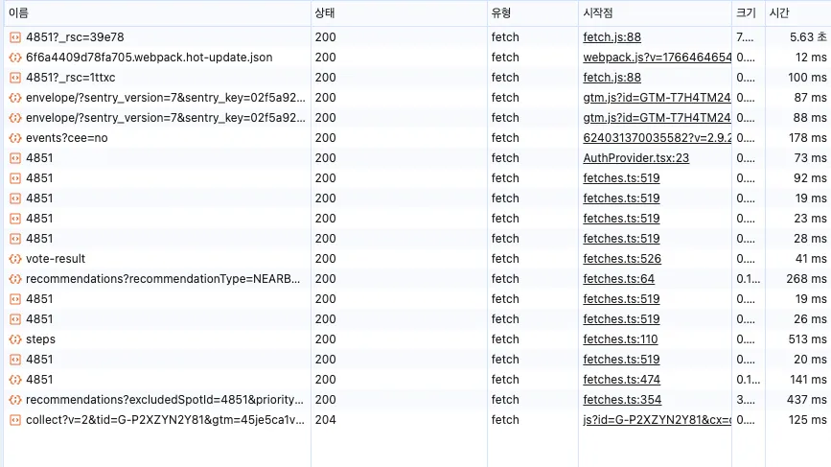The width and height of the screenshot is (831, 467).
Task: Click the document icon beside 4851?_rsc=39e78
Action: [x=14, y=37]
